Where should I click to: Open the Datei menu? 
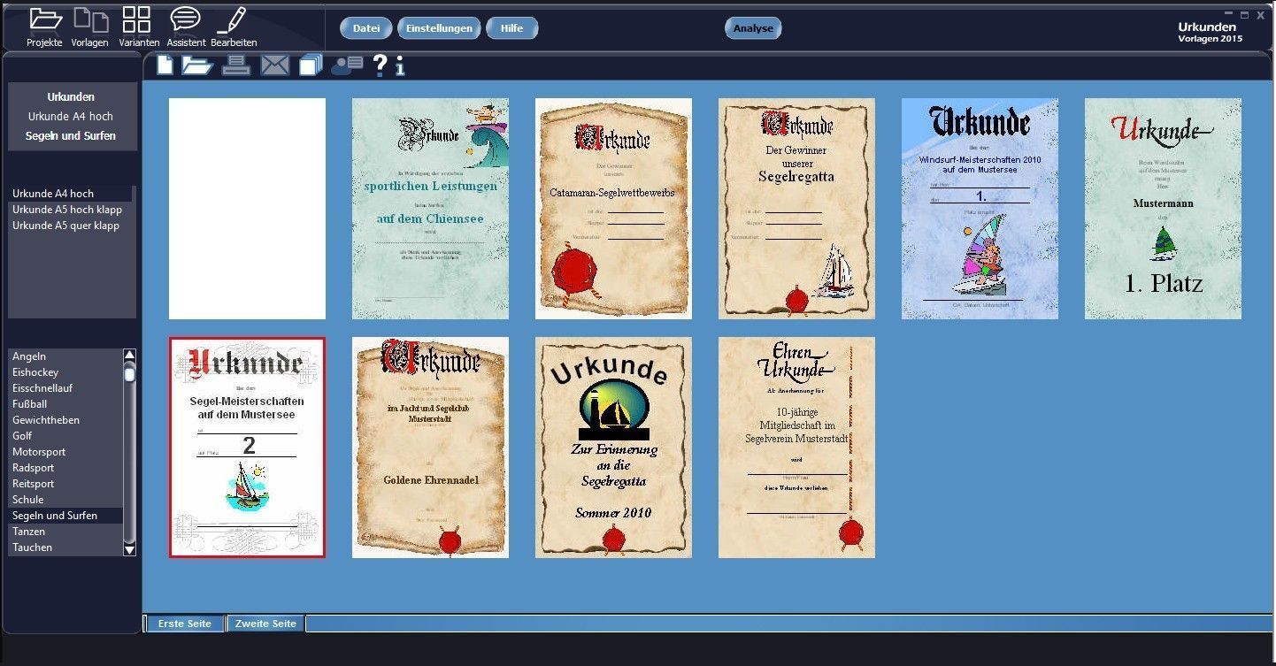(x=365, y=28)
